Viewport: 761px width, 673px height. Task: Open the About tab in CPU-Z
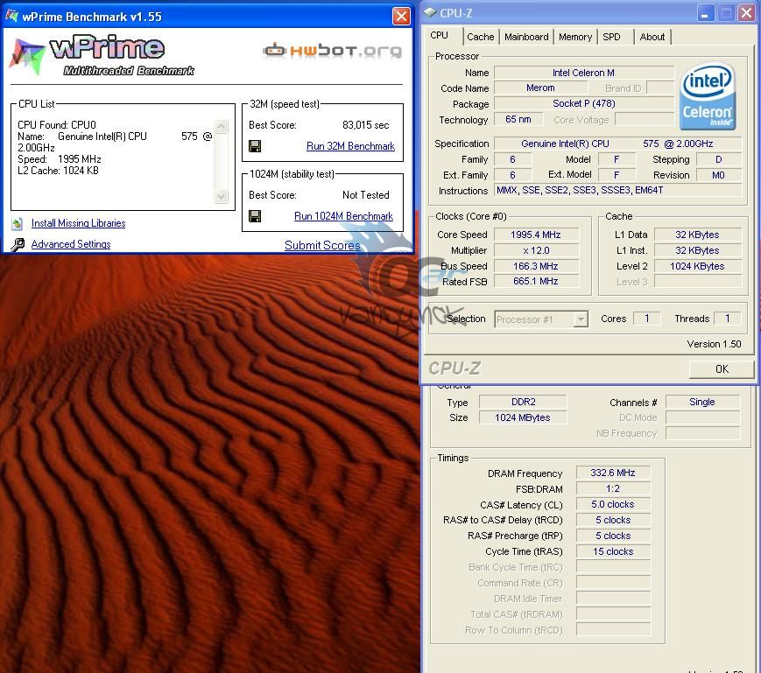coord(652,37)
